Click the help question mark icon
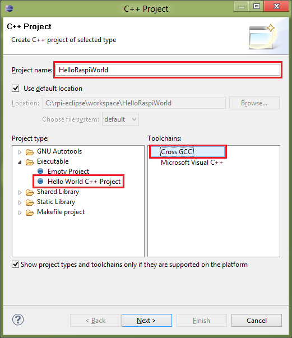The image size is (292, 338). (18, 320)
